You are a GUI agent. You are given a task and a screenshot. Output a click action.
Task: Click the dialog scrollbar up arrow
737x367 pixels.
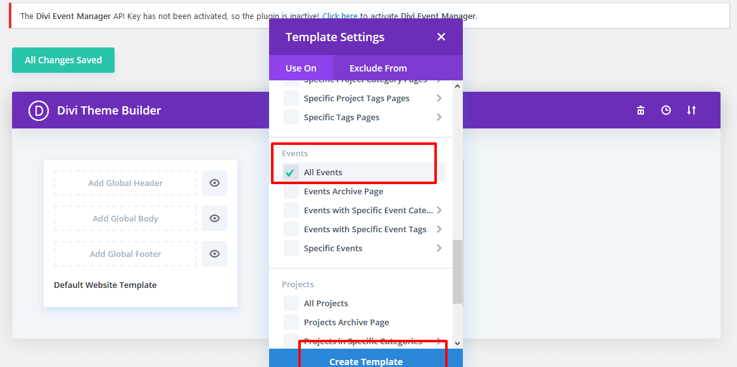(458, 85)
